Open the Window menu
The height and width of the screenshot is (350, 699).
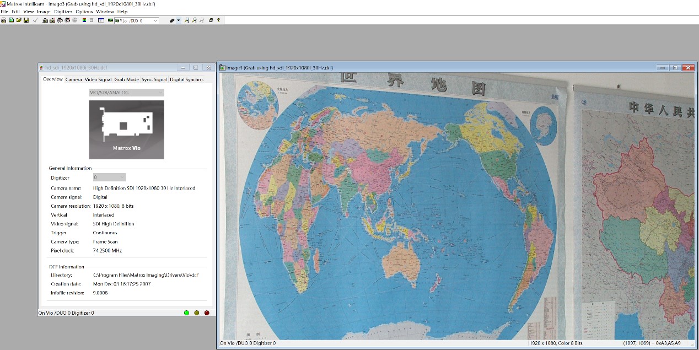point(105,12)
